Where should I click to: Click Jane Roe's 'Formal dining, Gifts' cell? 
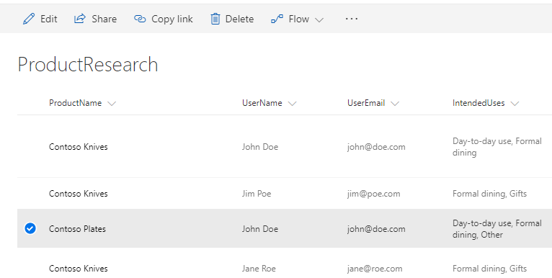point(489,269)
